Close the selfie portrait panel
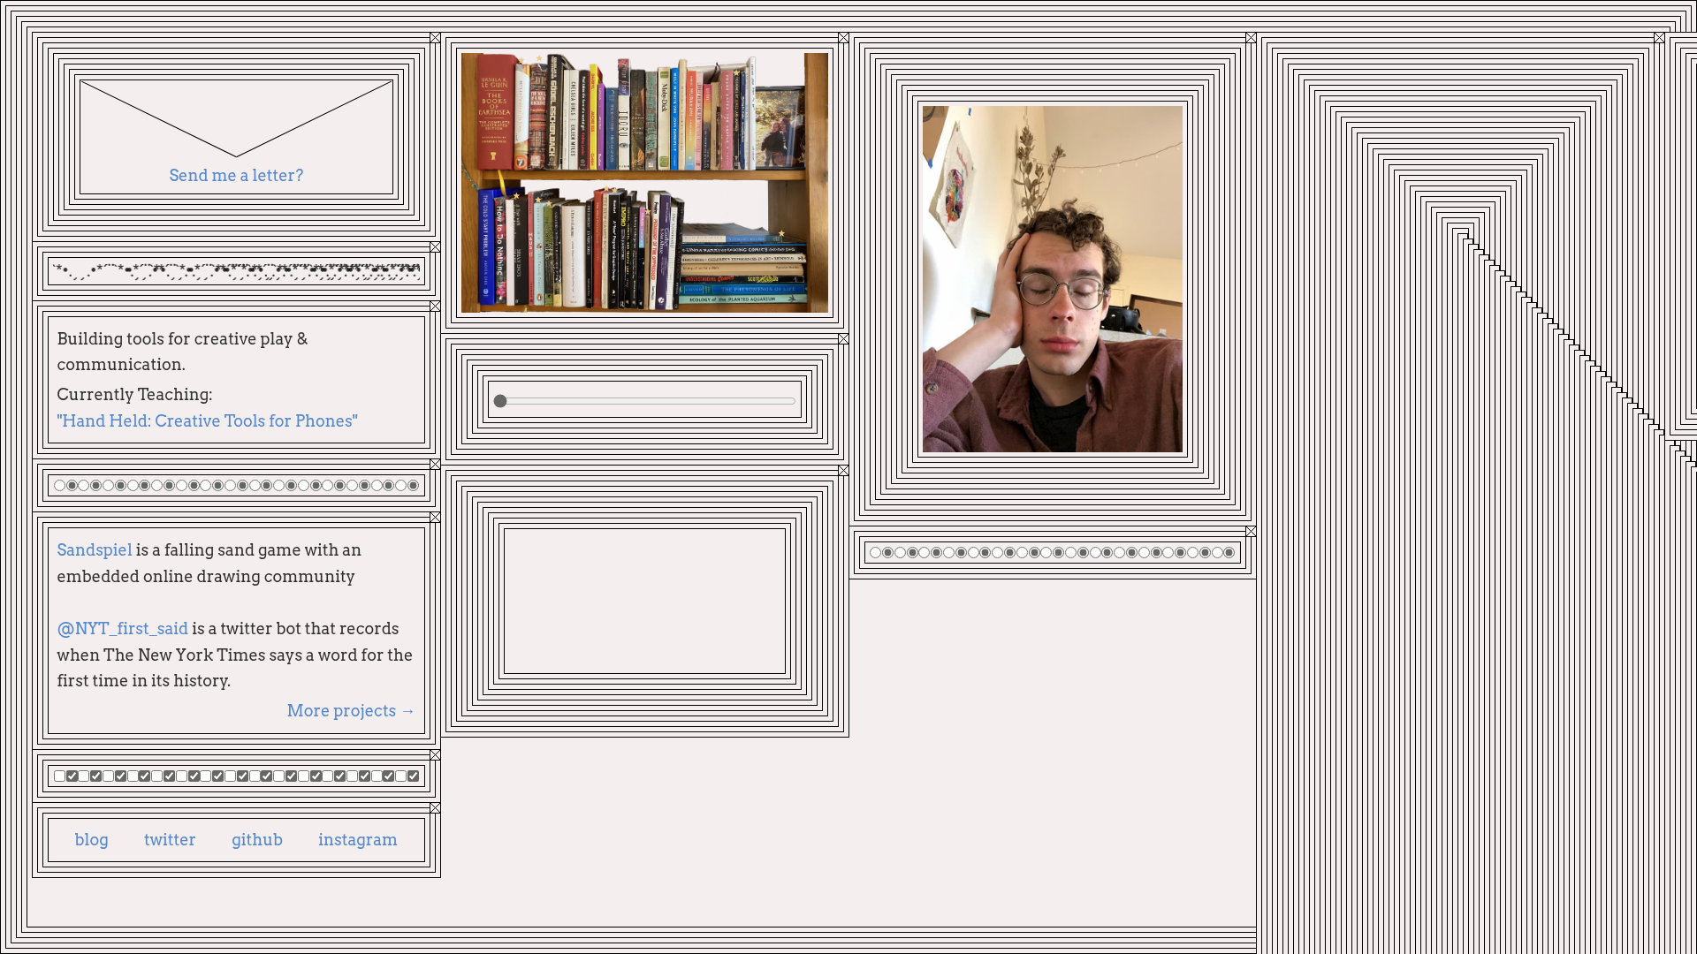Image resolution: width=1697 pixels, height=954 pixels. 1251,38
